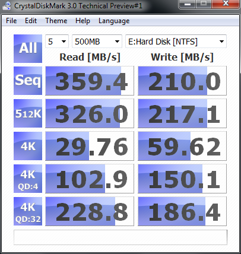Minimize the CrystalDiskMark window
The height and width of the screenshot is (254, 241).
[x=188, y=4]
